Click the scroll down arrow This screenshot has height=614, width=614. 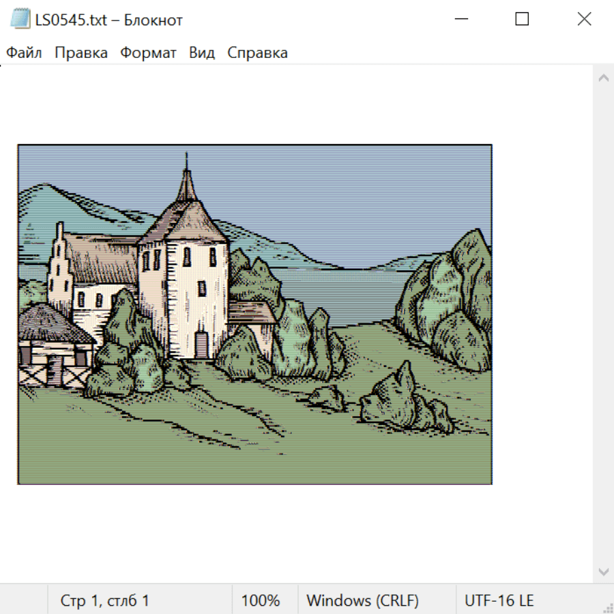point(603,571)
